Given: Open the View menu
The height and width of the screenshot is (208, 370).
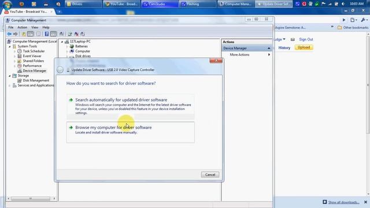Looking at the screenshot, I should pyautogui.click(x=35, y=27).
